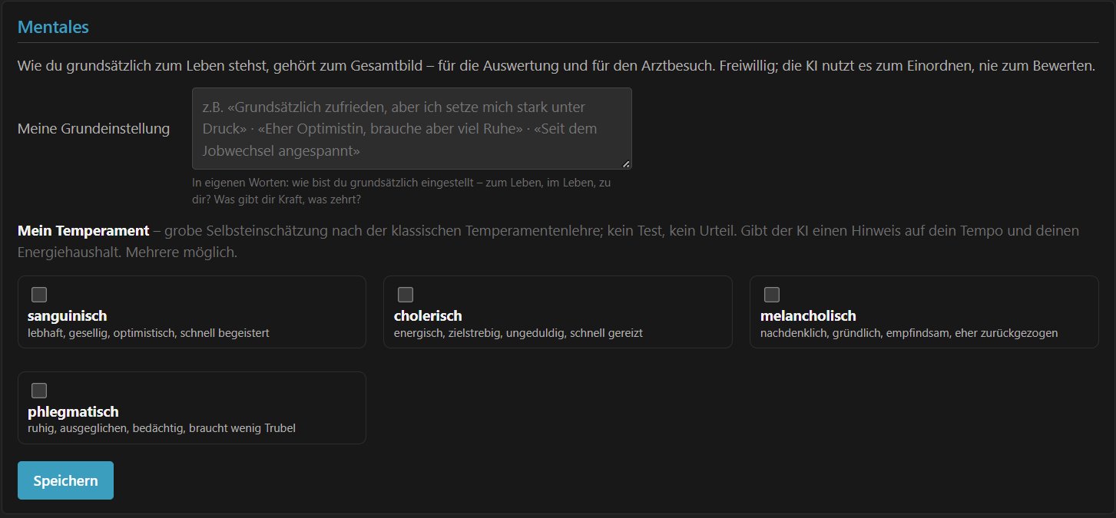This screenshot has height=518, width=1116.
Task: Tick the sanguinisch checkbox
Action: click(39, 295)
